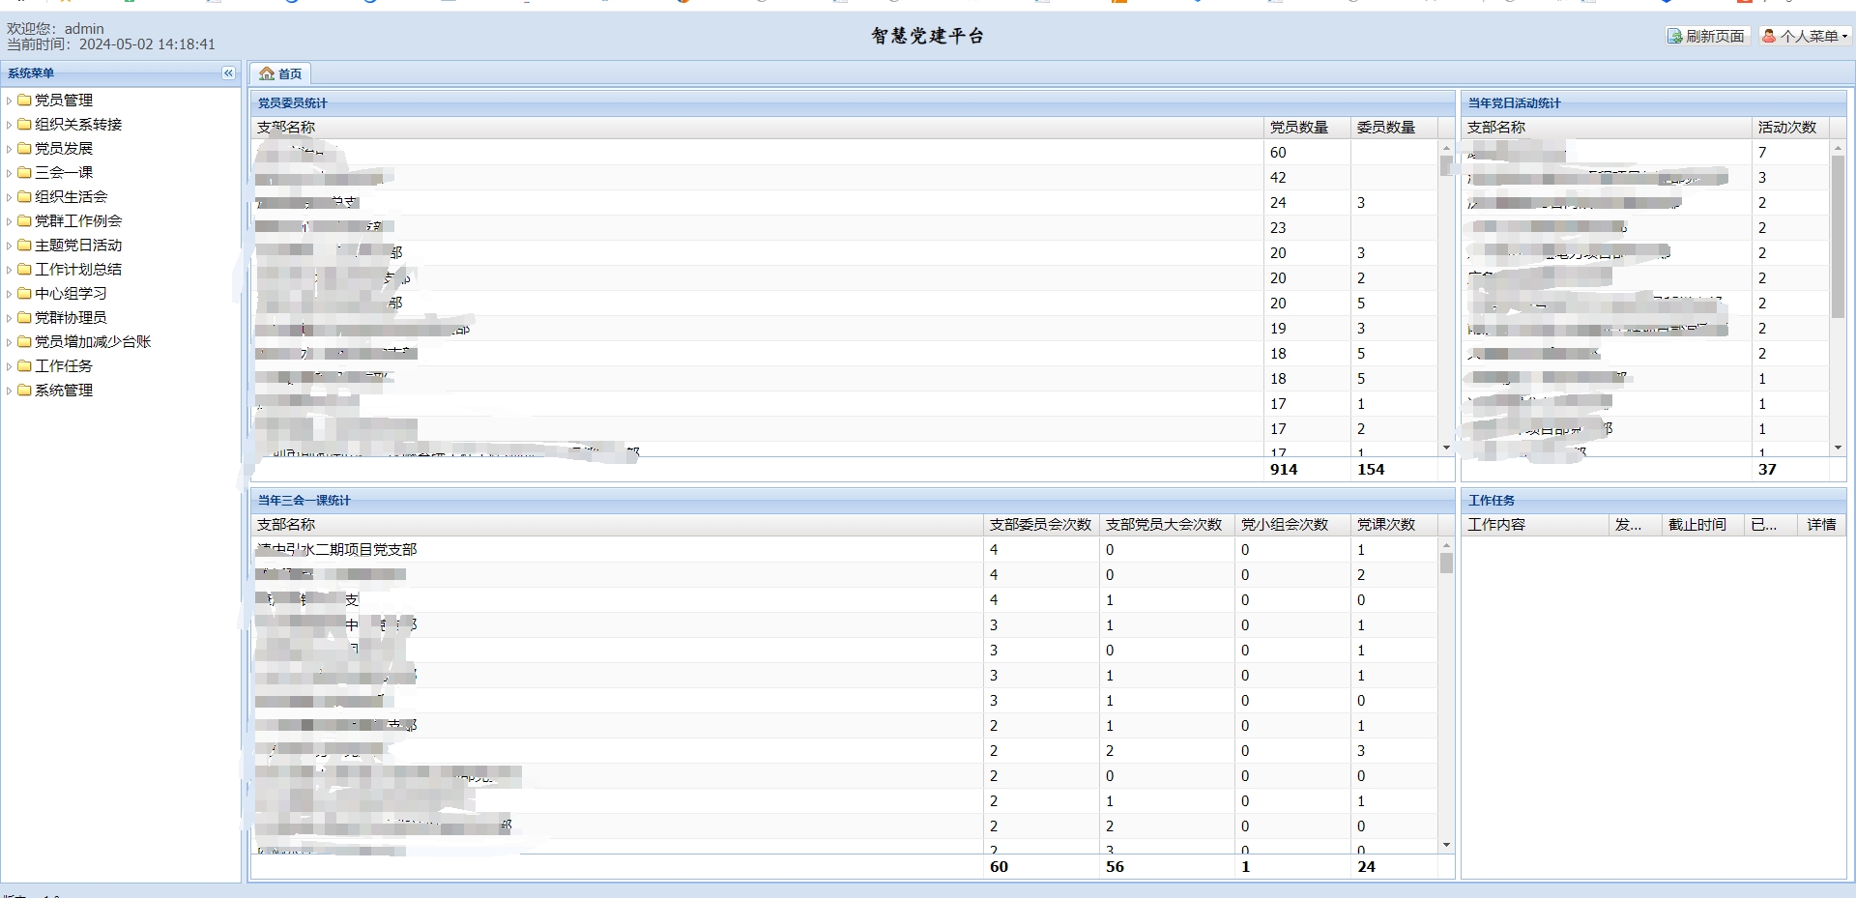Click the 工作计划总结 folder icon

pos(24,269)
